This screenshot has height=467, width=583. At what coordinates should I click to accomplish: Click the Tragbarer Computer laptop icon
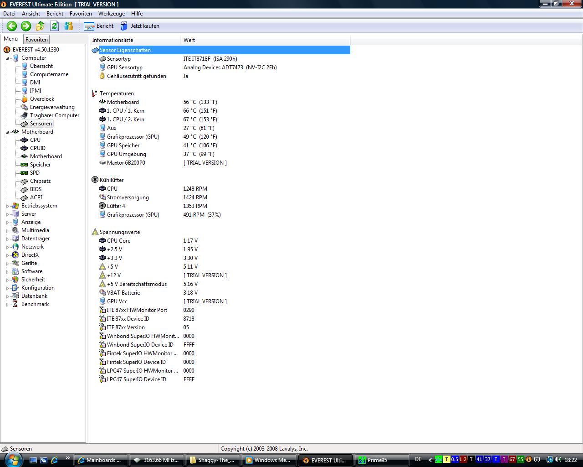[x=24, y=115]
